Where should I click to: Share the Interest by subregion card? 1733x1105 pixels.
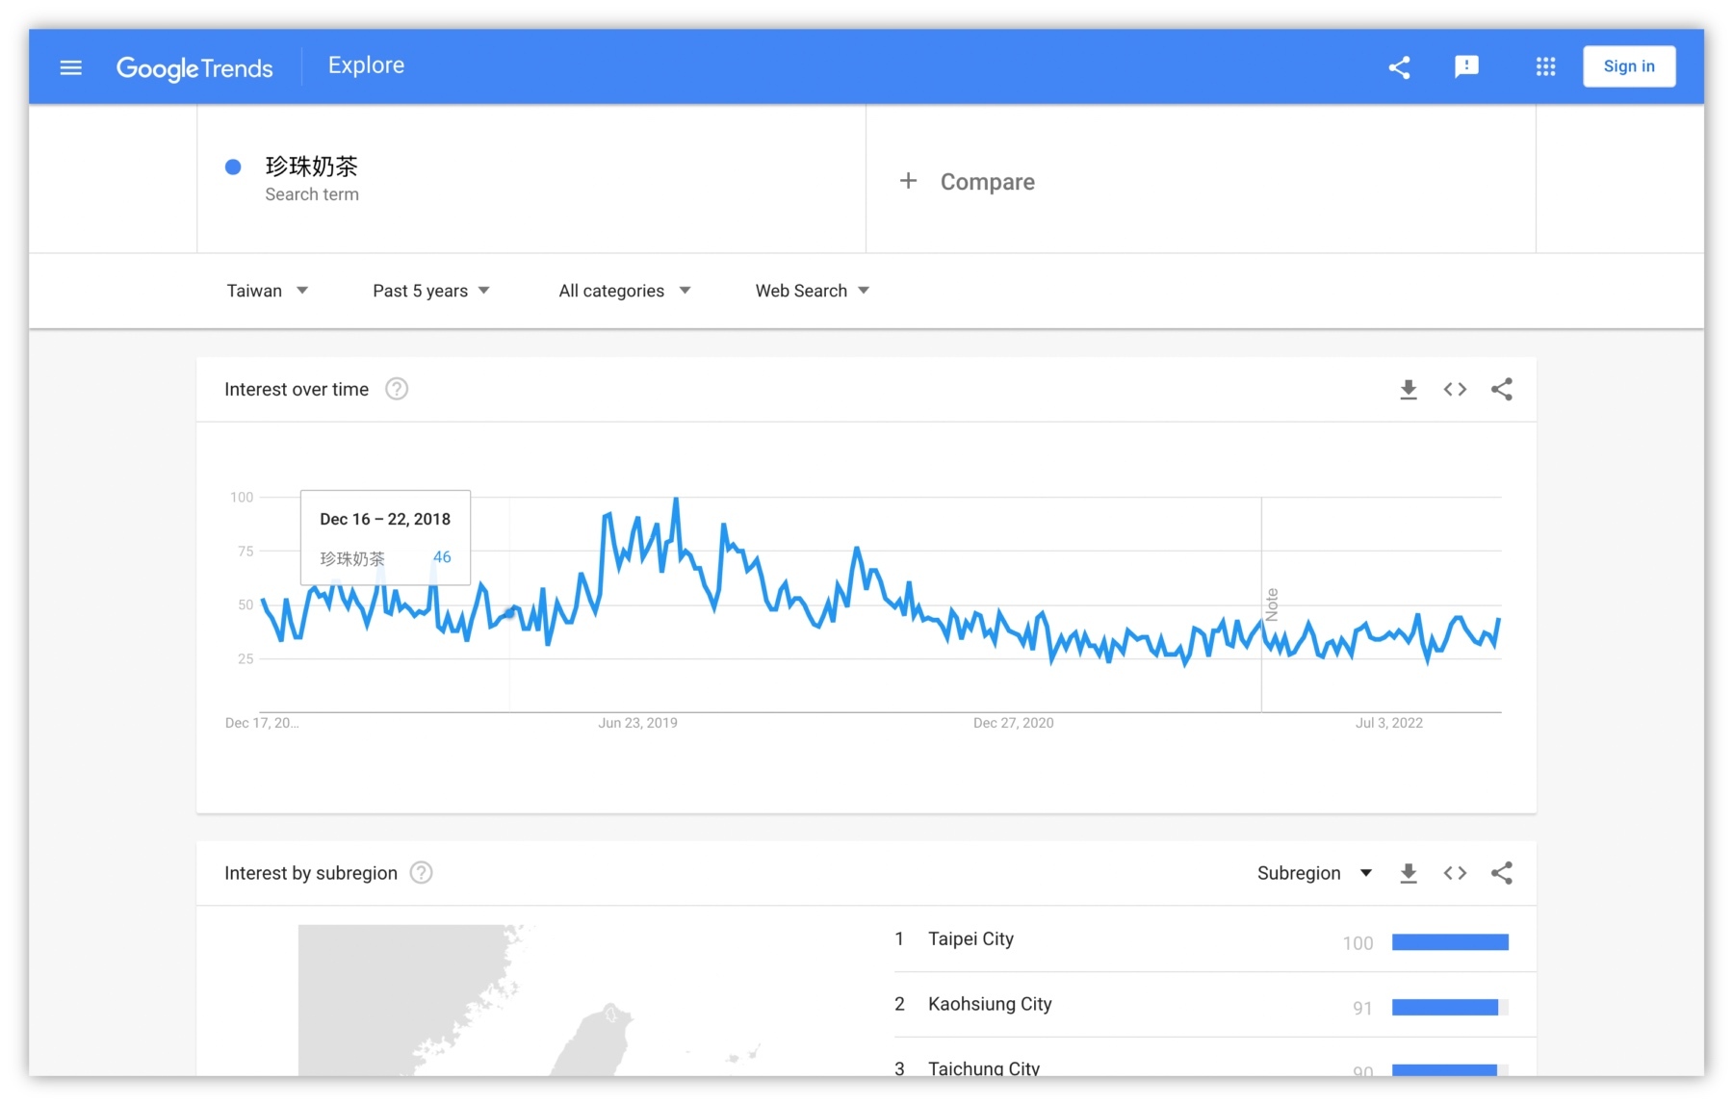[x=1501, y=873]
